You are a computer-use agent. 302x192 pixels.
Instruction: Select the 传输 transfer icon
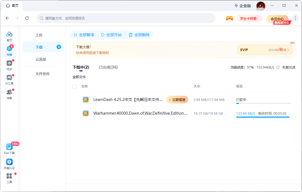9,49
